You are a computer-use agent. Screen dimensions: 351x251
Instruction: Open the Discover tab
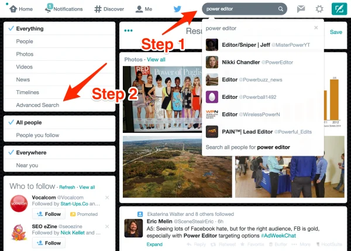(x=109, y=9)
